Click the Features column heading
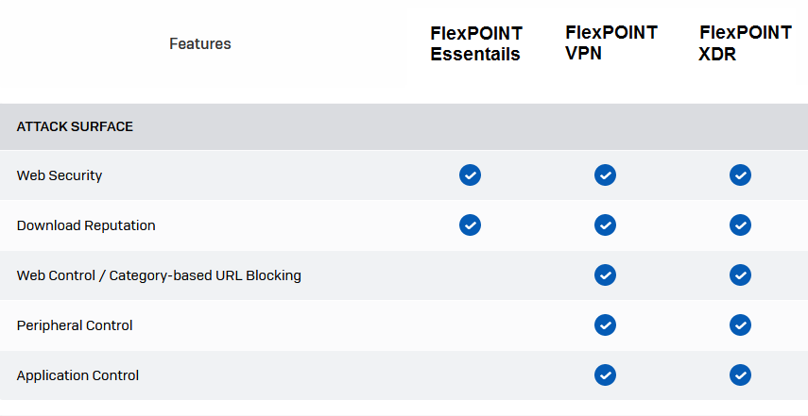The width and height of the screenshot is (808, 416). pyautogui.click(x=200, y=43)
